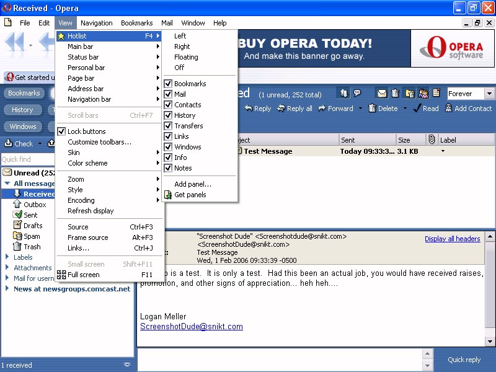Screen dimensions: 496x372
Task: Click the message body scrollbar down arrow
Action: [490, 342]
